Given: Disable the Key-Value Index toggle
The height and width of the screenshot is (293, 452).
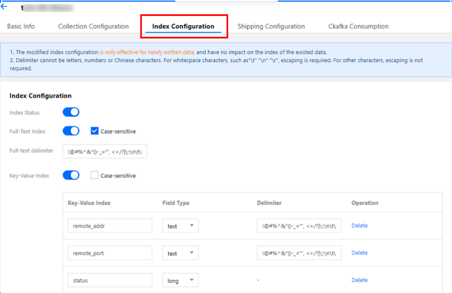Looking at the screenshot, I should [71, 176].
